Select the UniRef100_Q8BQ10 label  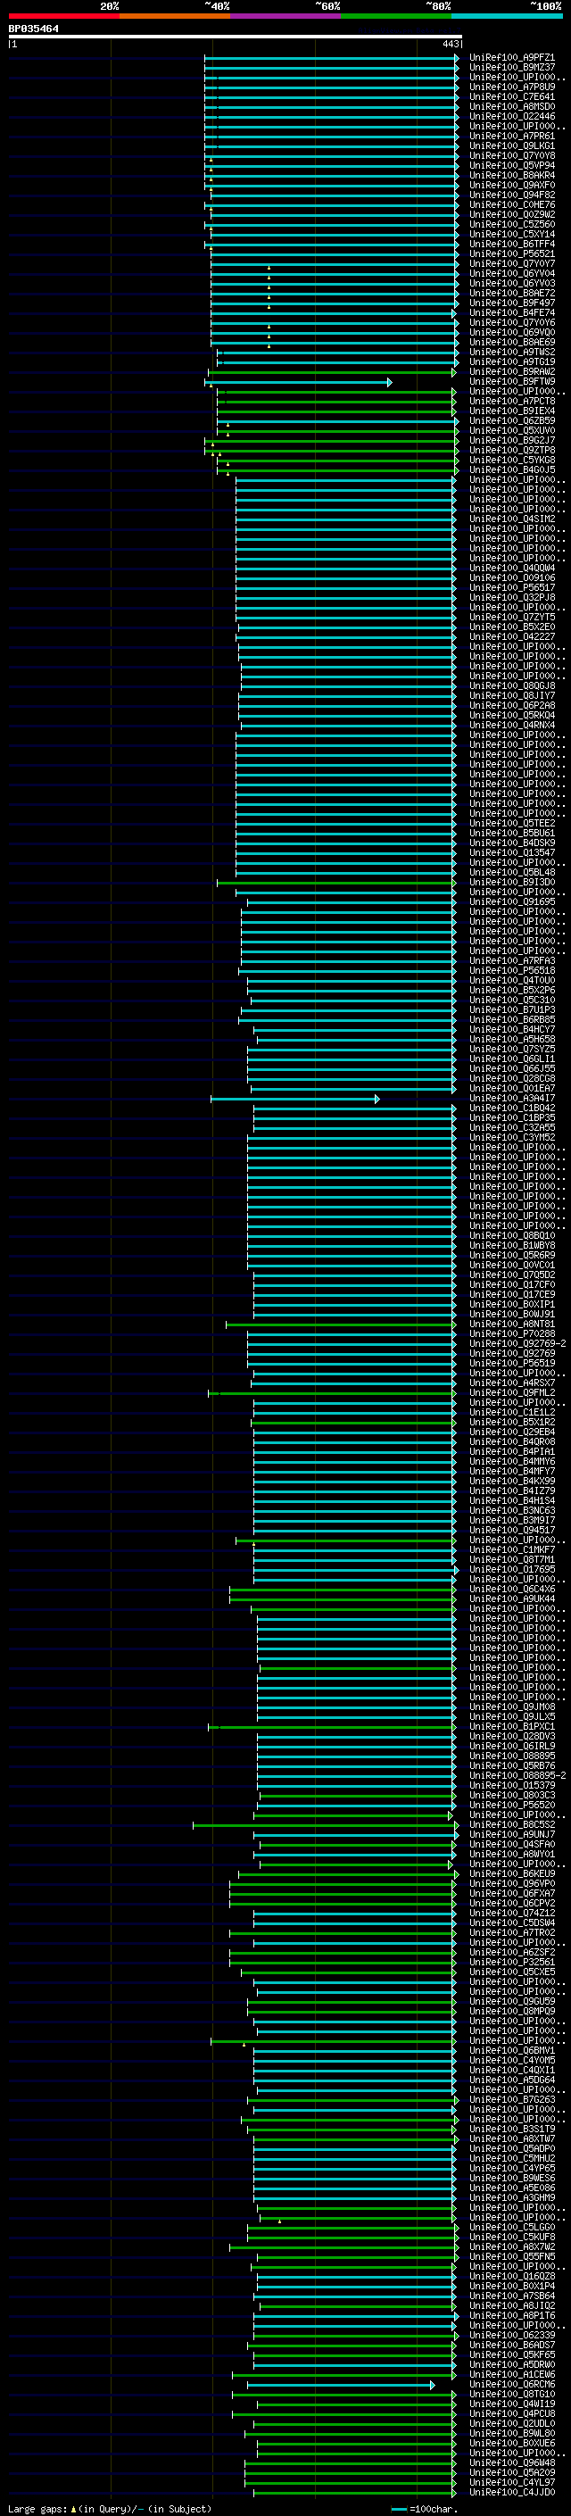pyautogui.click(x=511, y=1236)
